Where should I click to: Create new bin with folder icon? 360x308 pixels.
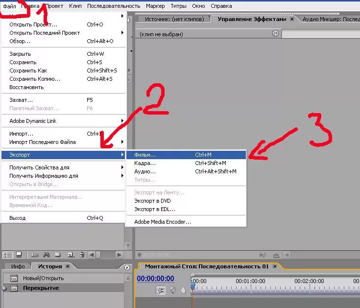[58, 255]
